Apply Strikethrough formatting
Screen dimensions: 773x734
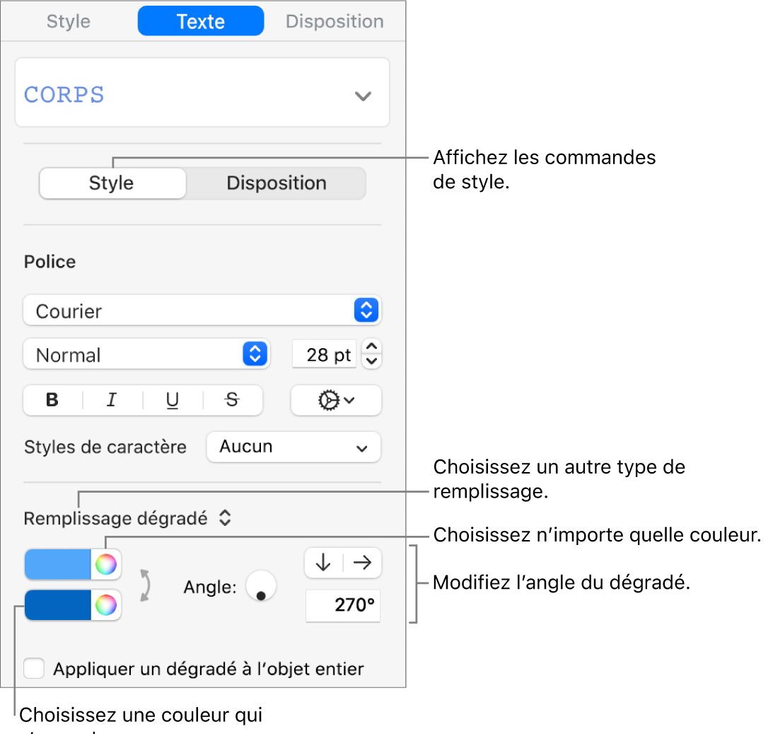tap(232, 401)
